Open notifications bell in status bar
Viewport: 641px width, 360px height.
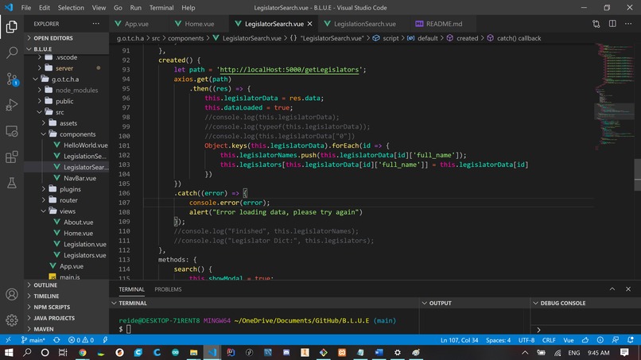point(631,340)
